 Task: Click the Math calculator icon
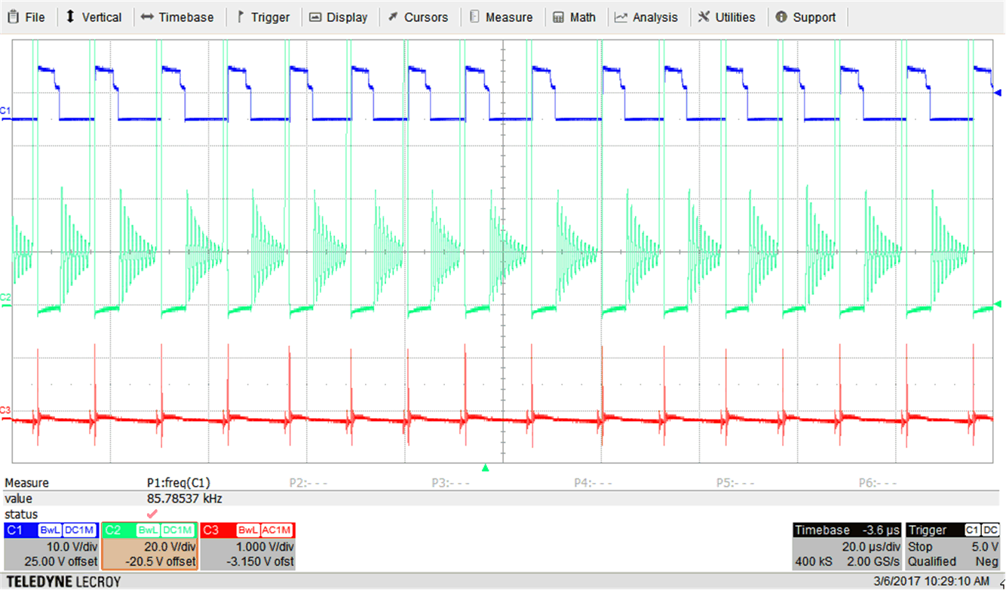[558, 17]
